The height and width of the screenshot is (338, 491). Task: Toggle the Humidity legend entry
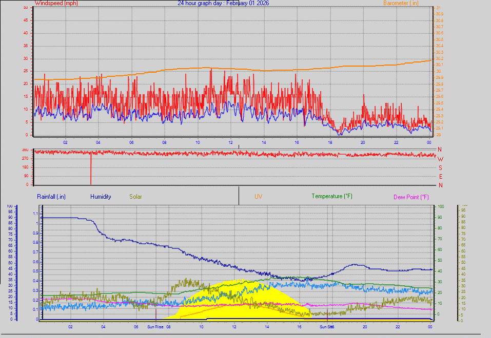101,196
